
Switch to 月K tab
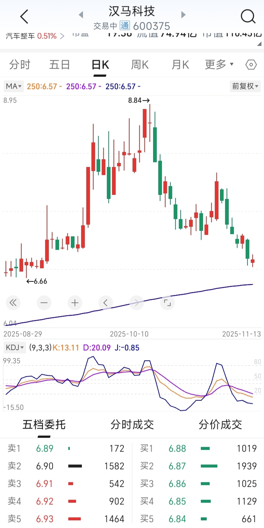coord(180,65)
